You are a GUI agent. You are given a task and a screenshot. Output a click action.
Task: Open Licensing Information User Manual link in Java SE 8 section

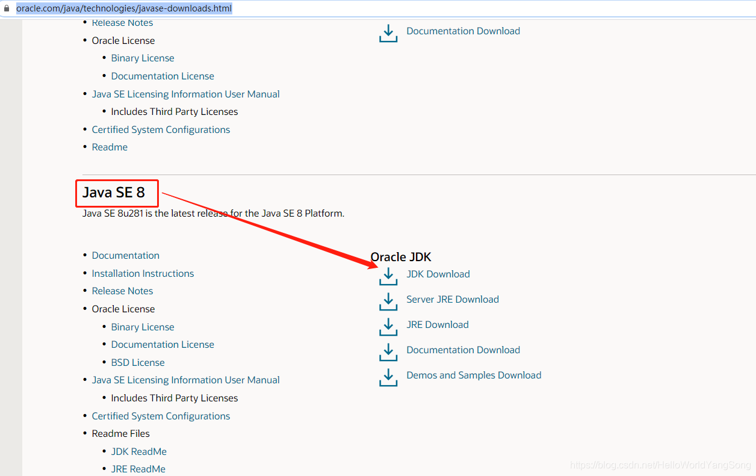[x=185, y=380]
